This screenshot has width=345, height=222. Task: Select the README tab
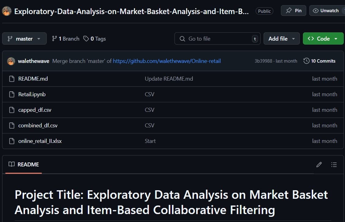23,165
